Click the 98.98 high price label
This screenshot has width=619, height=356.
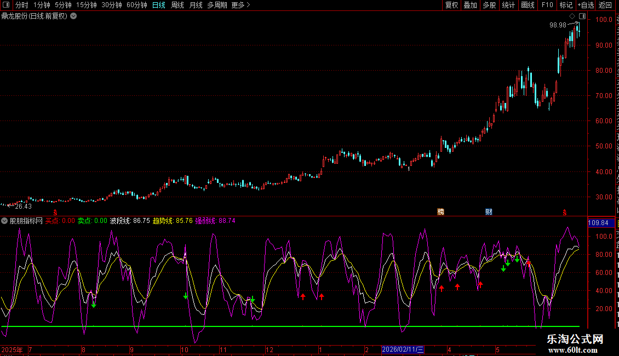[x=558, y=25]
